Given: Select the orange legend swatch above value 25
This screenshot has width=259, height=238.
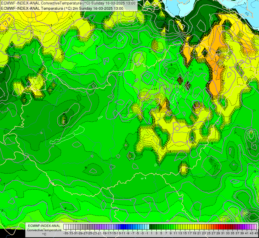Looking at the screenshot, I should (208, 227).
